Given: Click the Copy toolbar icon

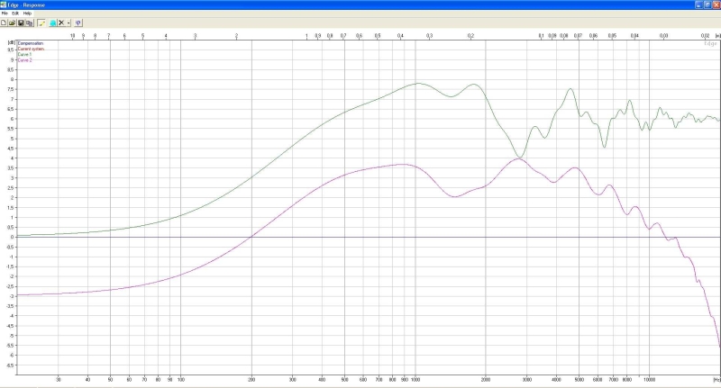Looking at the screenshot, I should pos(29,23).
